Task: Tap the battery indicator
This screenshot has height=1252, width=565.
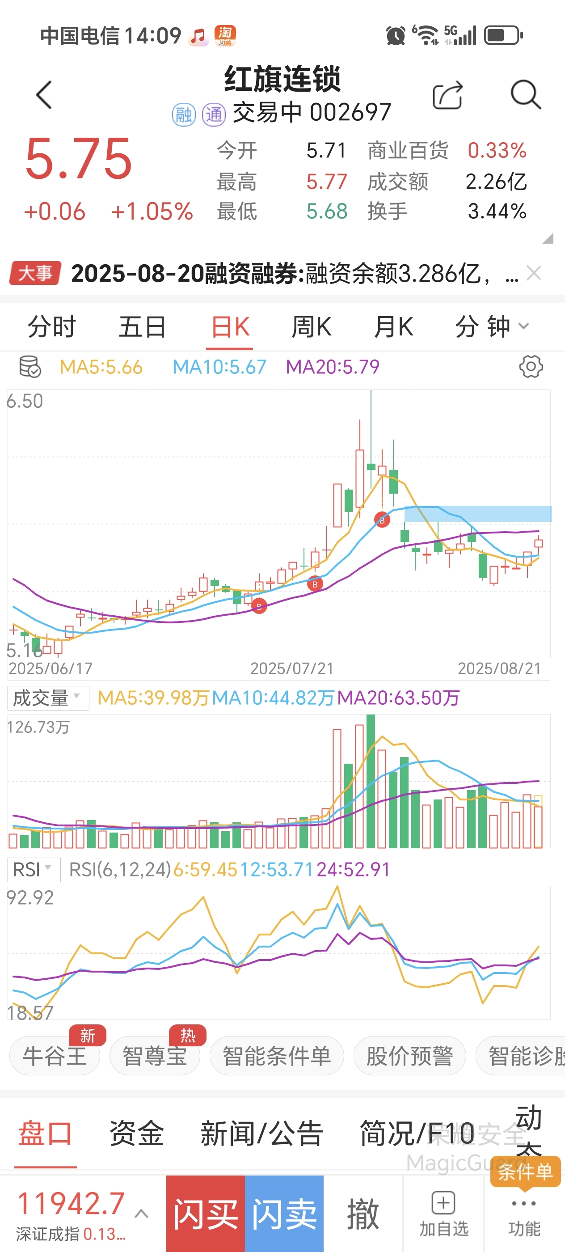Action: pyautogui.click(x=503, y=35)
